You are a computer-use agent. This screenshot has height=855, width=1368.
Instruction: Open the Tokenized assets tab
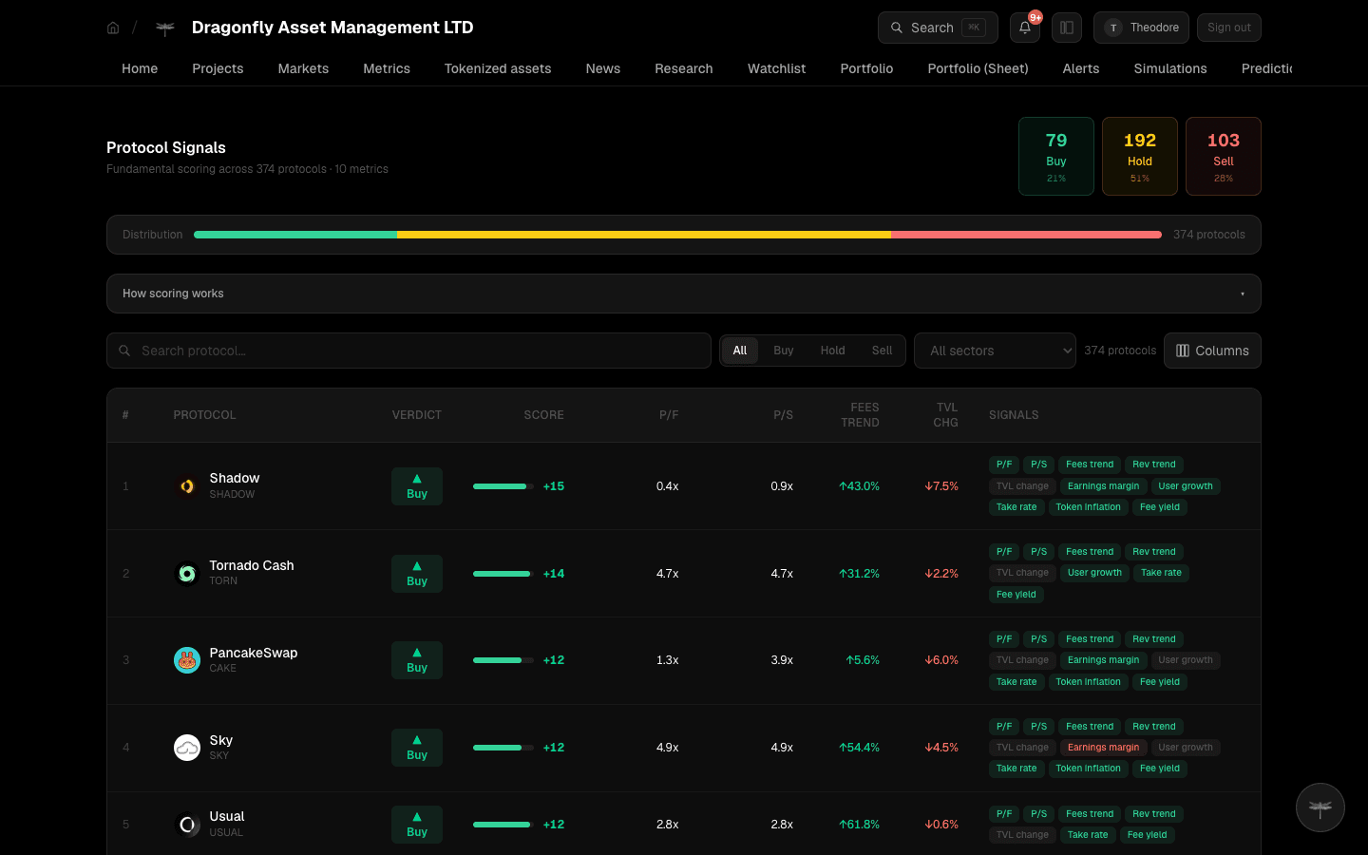[x=498, y=68]
